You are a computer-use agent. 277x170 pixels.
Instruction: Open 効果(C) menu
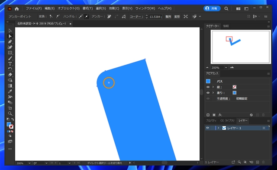point(114,9)
